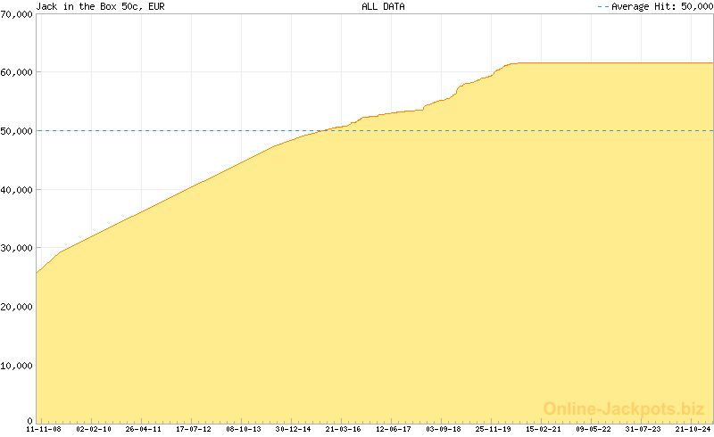Click the 30,000 y-axis label
The height and width of the screenshot is (437, 714).
17,248
